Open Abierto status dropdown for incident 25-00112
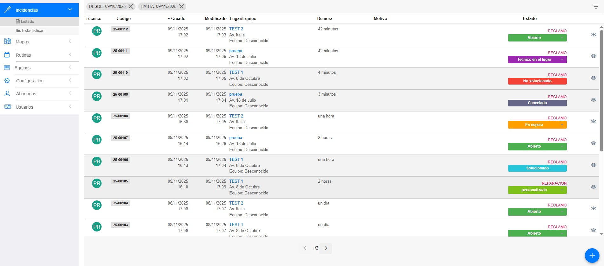Viewport: 609px width, 266px height. 537,38
